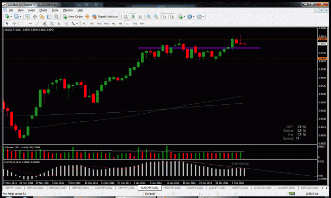Viewport: 331px width, 198px height.
Task: Open the Charts menu
Action: (x=43, y=10)
